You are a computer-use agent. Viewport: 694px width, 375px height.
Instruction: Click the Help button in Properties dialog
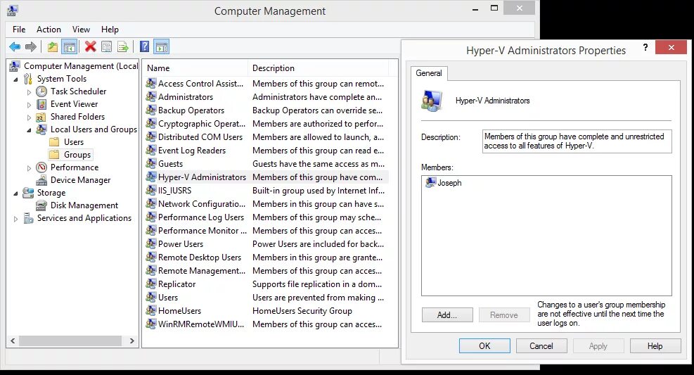655,345
